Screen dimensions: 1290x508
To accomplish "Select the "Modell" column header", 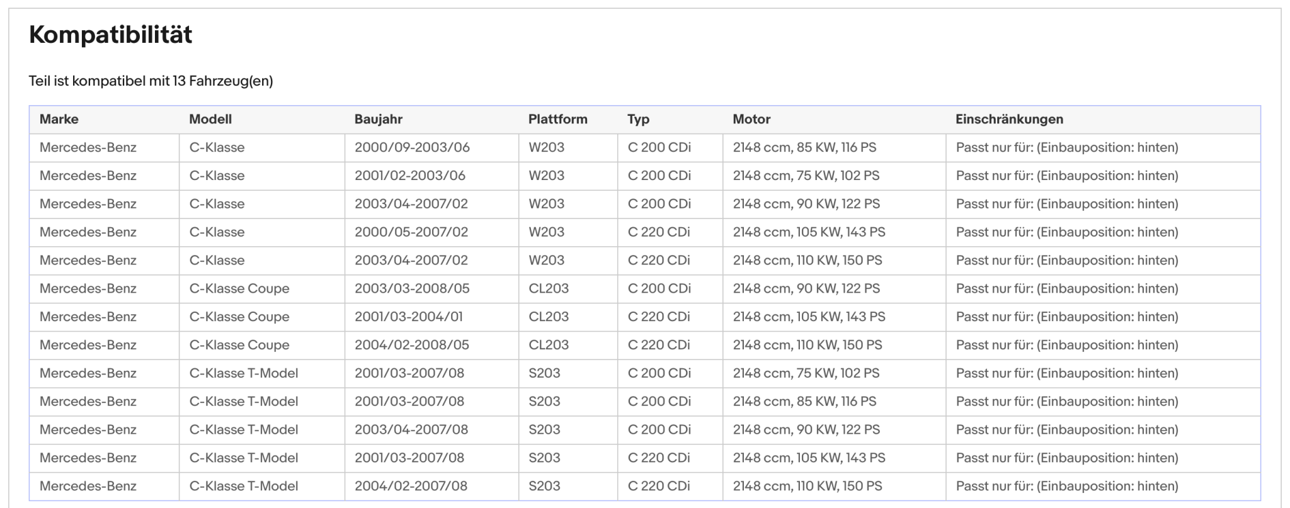I will (x=210, y=119).
